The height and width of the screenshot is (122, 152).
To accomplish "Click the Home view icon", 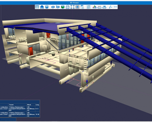I will 42,7.
